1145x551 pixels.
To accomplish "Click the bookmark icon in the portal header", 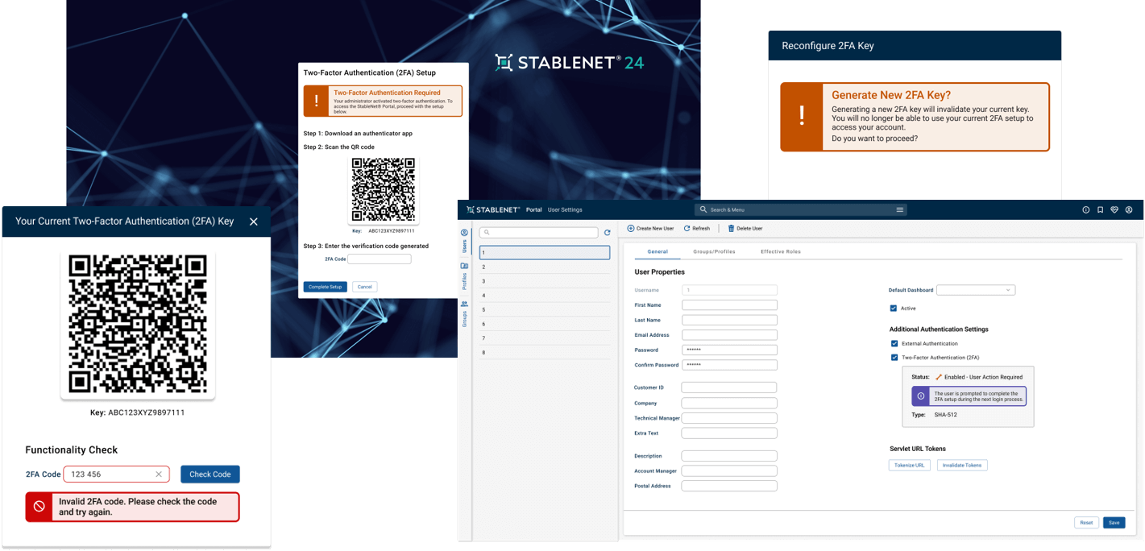I will pyautogui.click(x=1100, y=209).
